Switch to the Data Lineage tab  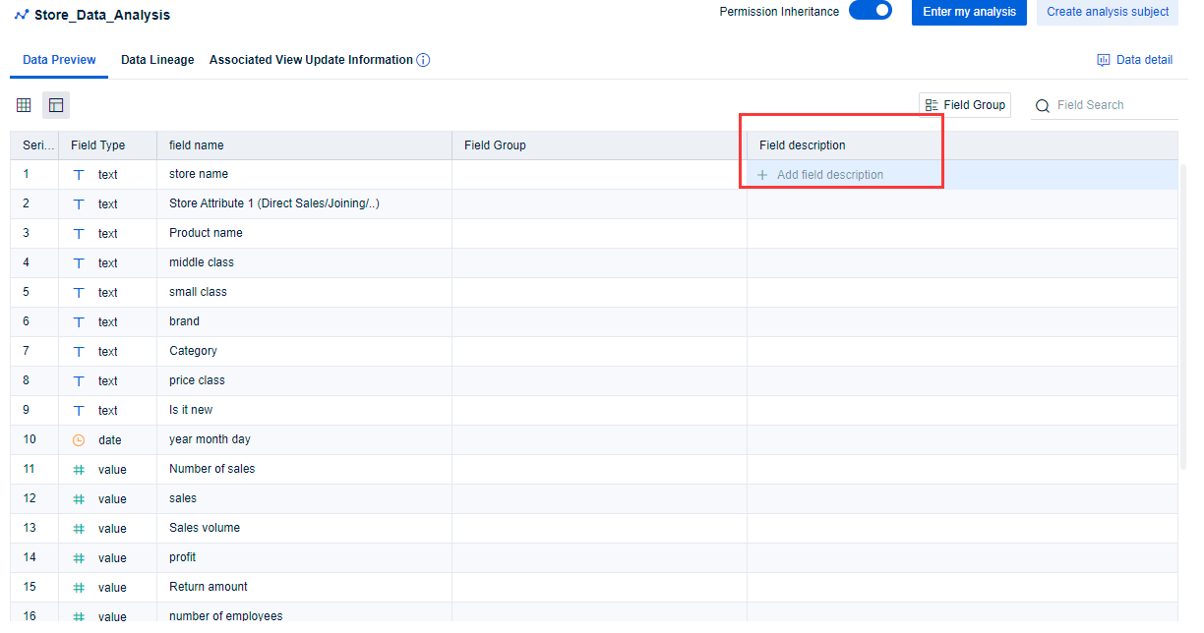coord(156,59)
